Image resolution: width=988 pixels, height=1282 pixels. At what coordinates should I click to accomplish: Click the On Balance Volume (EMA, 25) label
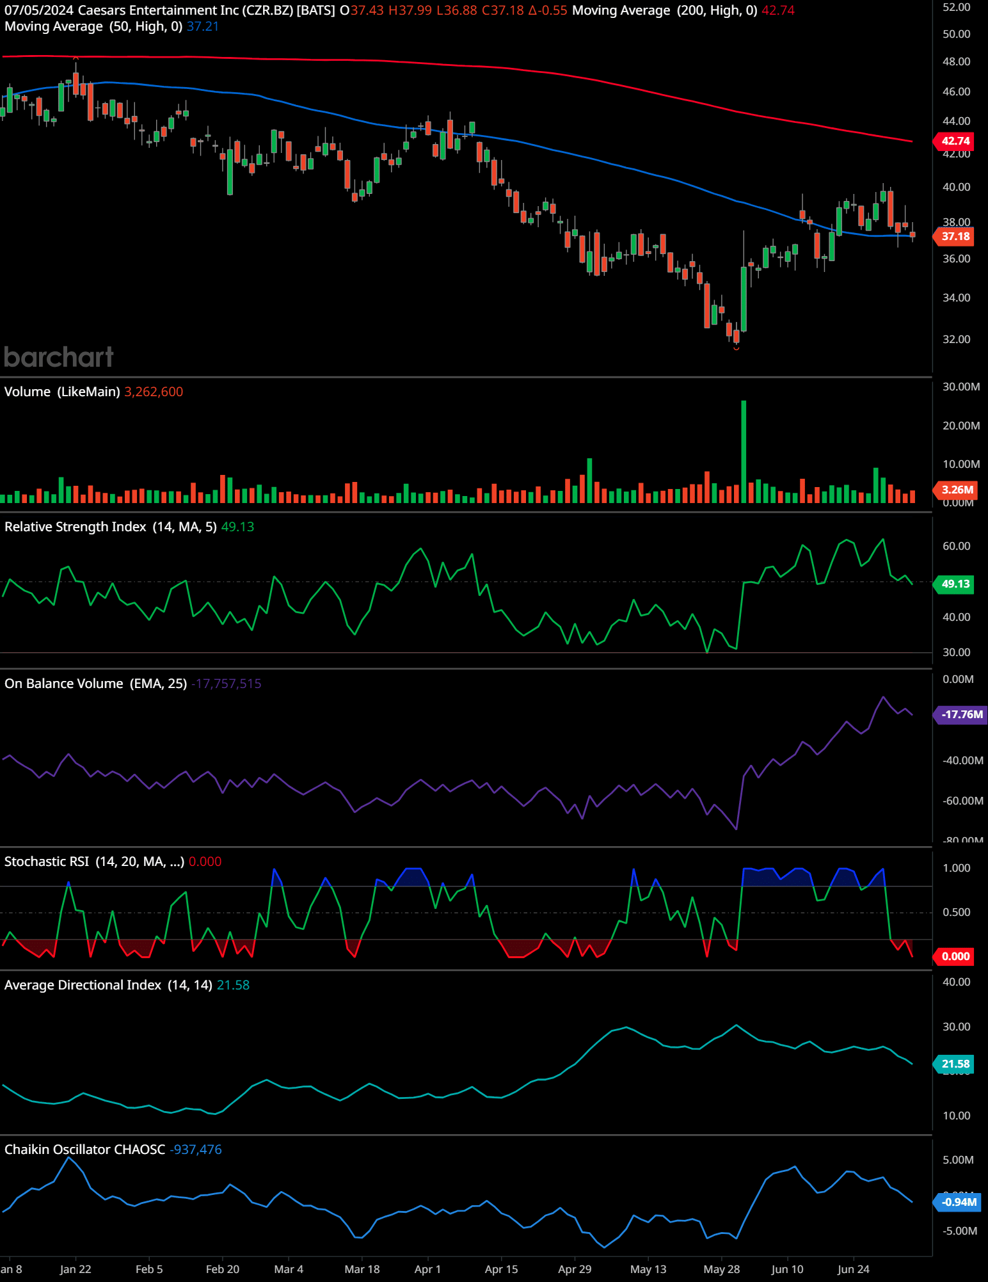point(96,684)
